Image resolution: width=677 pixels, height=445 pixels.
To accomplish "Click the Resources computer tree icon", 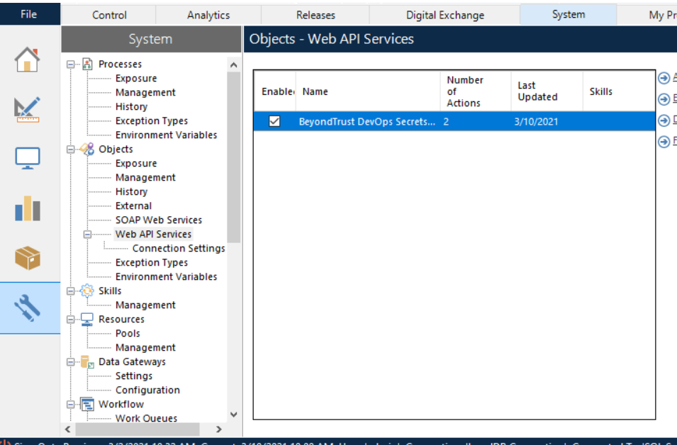I will [x=87, y=319].
